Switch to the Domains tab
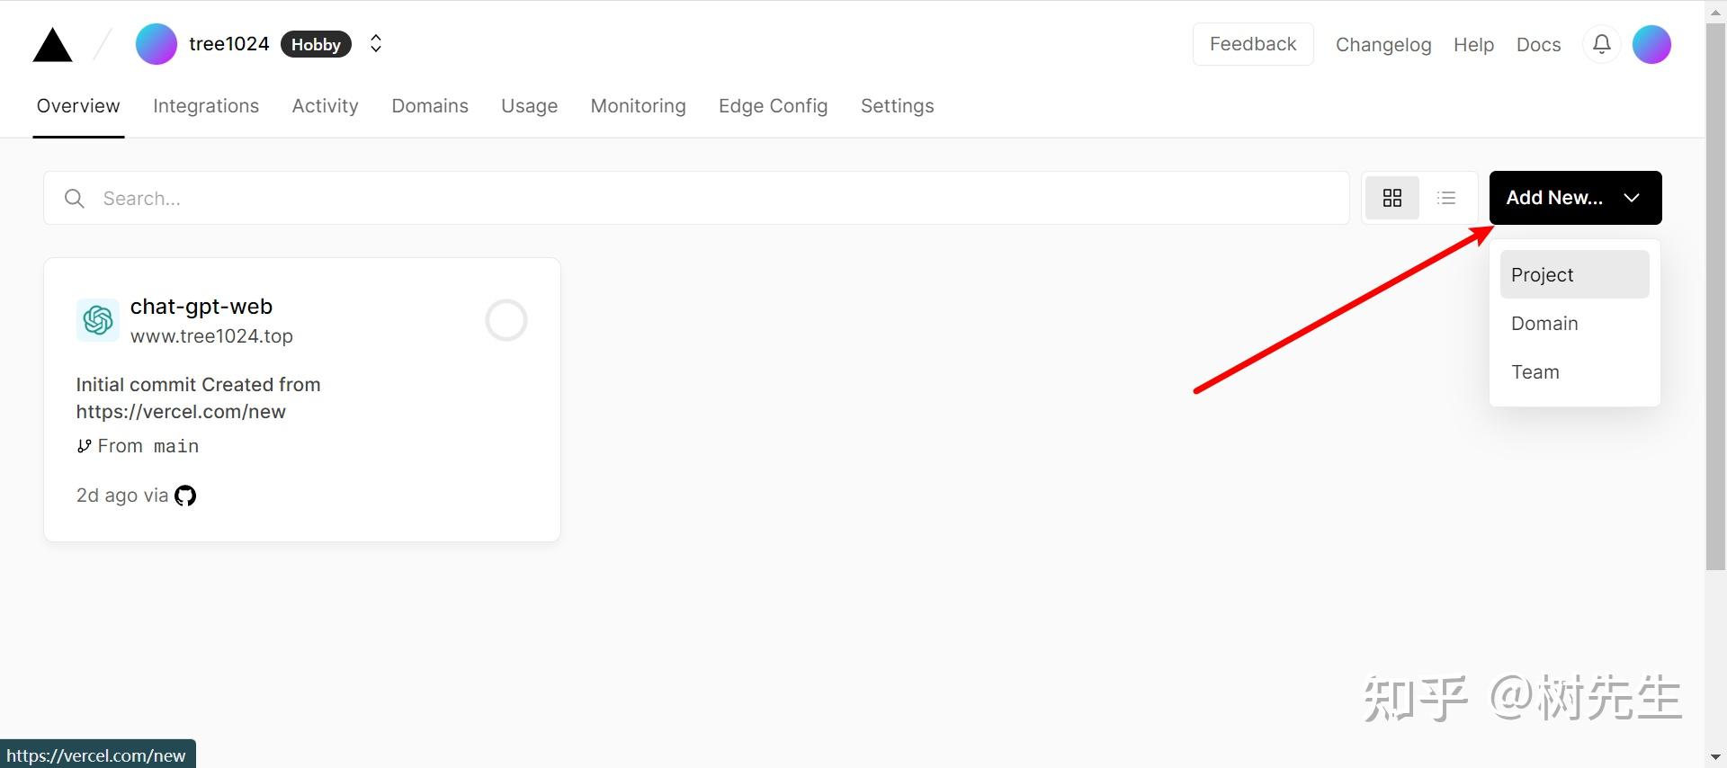This screenshot has height=768, width=1727. (x=430, y=106)
